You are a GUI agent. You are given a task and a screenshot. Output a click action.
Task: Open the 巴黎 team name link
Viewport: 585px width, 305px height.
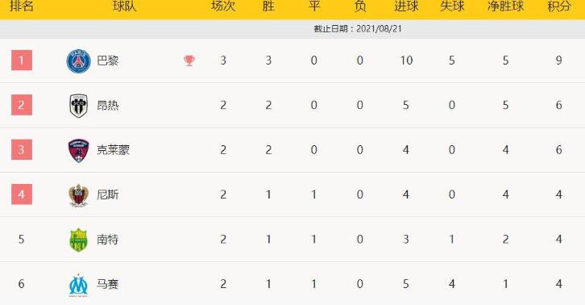click(108, 61)
